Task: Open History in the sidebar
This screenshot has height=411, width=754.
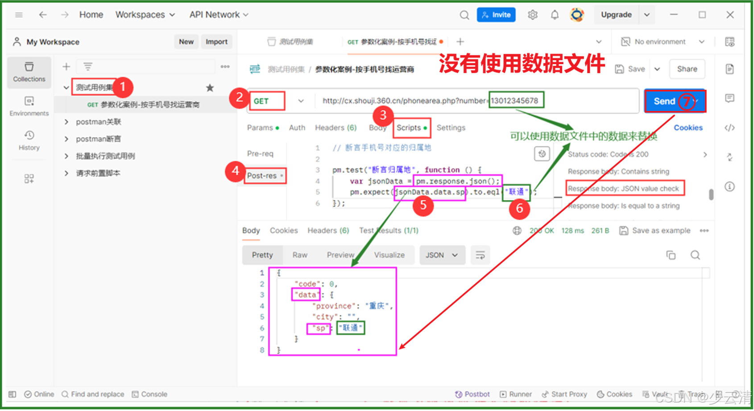Action: tap(29, 140)
